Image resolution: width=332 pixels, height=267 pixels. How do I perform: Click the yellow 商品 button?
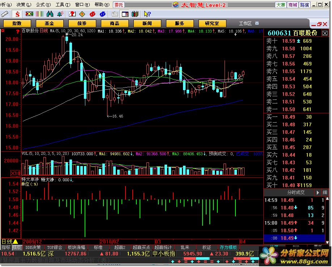(115, 23)
